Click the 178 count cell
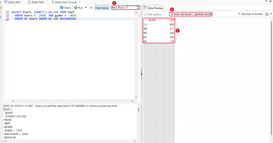The height and width of the screenshot is (143, 273). click(167, 41)
